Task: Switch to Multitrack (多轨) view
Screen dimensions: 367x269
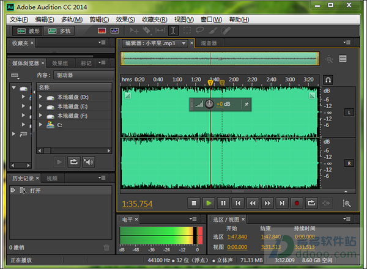Action: pos(59,31)
